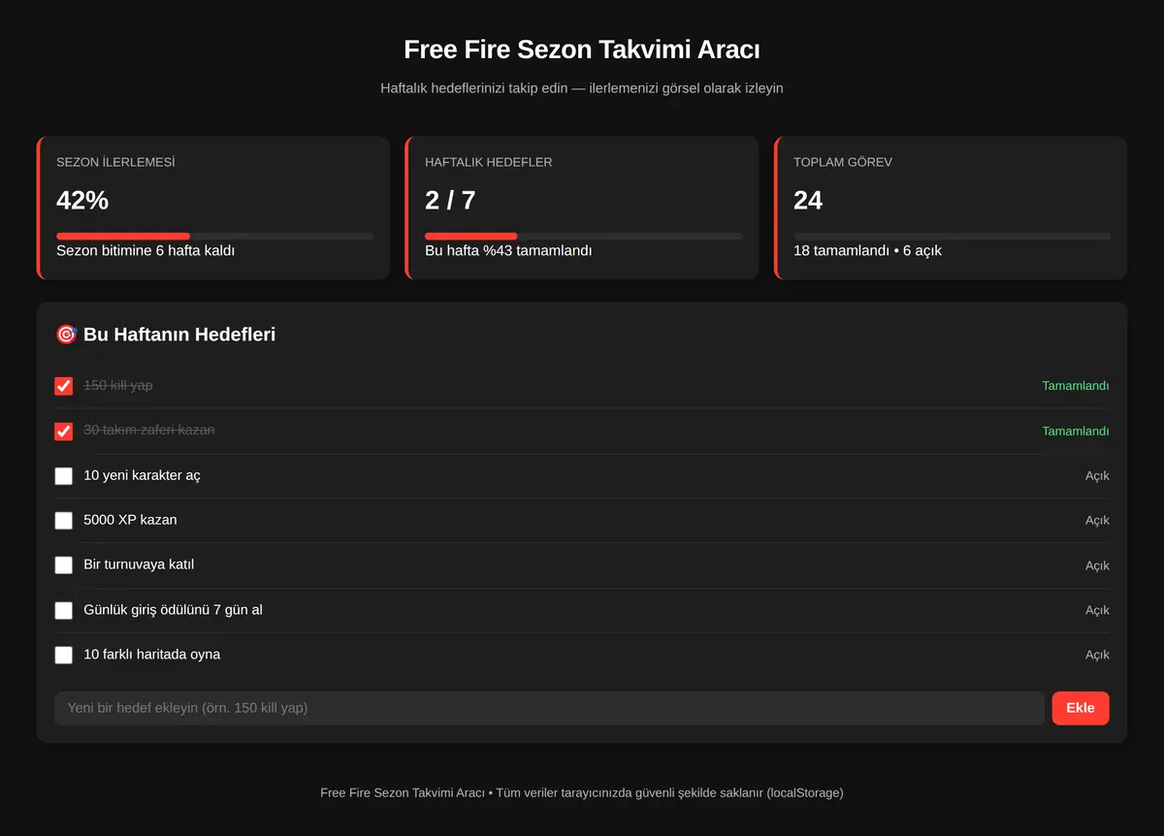Image resolution: width=1164 pixels, height=836 pixels.
Task: Click 'Açık' status of '10 farklı haritada oyna'
Action: (1097, 656)
